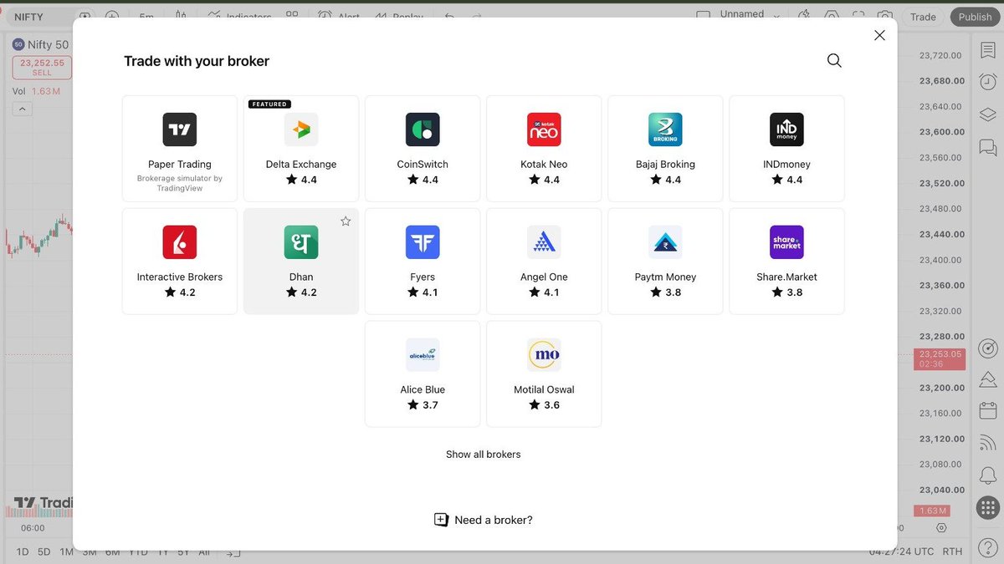Viewport: 1004px width, 564px height.
Task: Open the news feed icon
Action: pos(988,443)
